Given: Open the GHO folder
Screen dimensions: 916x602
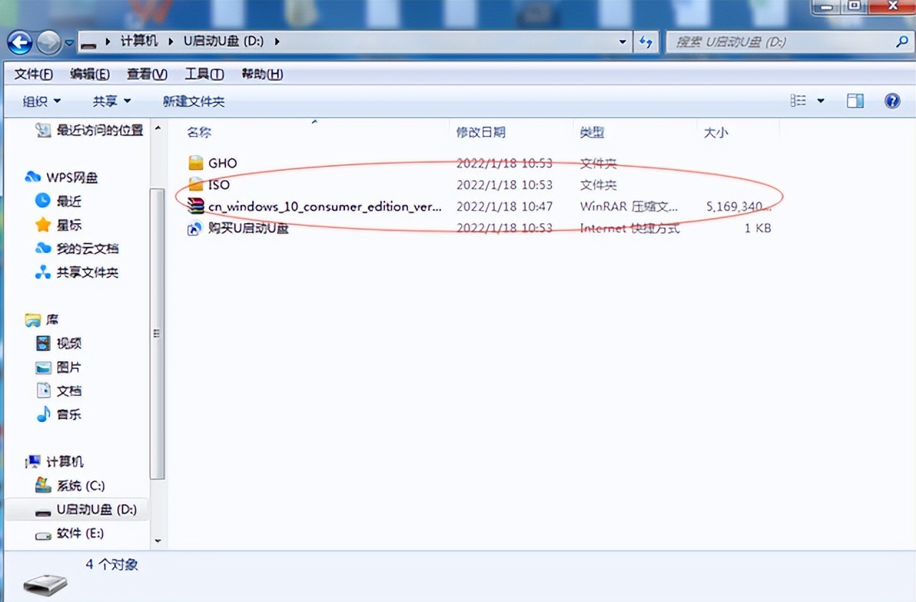Looking at the screenshot, I should 222,162.
